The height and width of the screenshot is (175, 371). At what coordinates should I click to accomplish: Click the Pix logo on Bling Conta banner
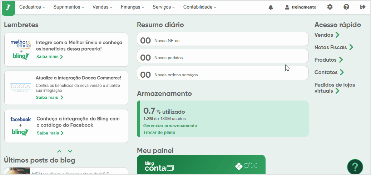click(x=246, y=166)
